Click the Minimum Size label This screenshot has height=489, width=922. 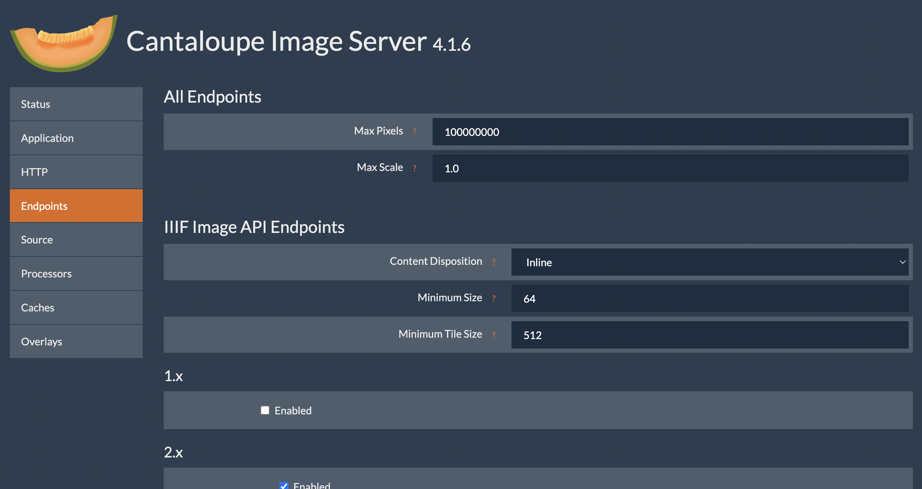(450, 298)
